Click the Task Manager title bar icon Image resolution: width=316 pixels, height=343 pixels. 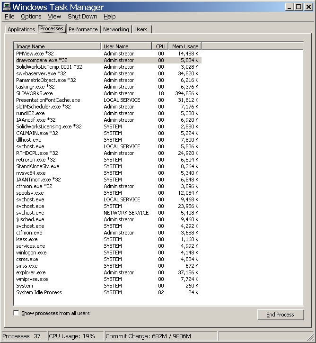tap(6, 7)
